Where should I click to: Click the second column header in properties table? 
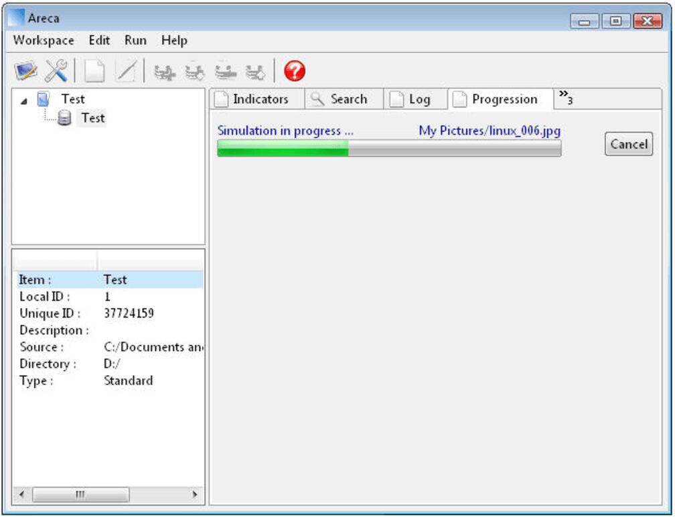point(151,261)
